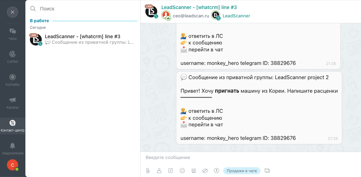Viewport: 361px width, 177px height.
Task: Click the LeadScanner link in chat header
Action: coord(236,16)
